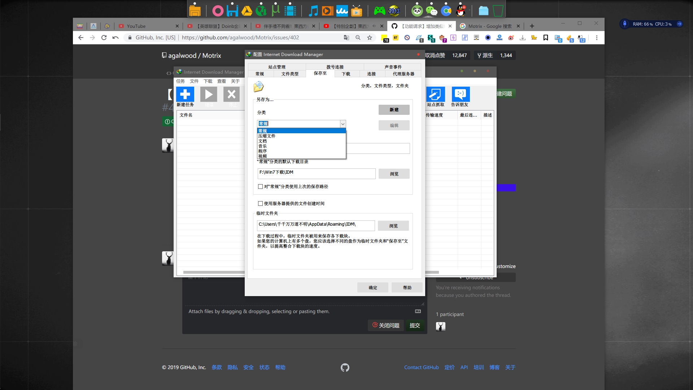Click the X stop icon in IDM toolbar
Image resolution: width=693 pixels, height=390 pixels.
(231, 95)
